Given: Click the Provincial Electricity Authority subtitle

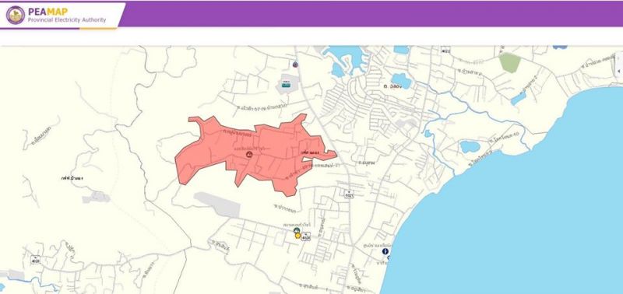Looking at the screenshot, I should [x=67, y=20].
